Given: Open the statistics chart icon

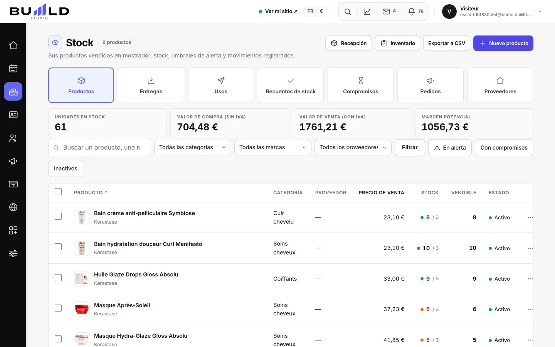Looking at the screenshot, I should [367, 12].
